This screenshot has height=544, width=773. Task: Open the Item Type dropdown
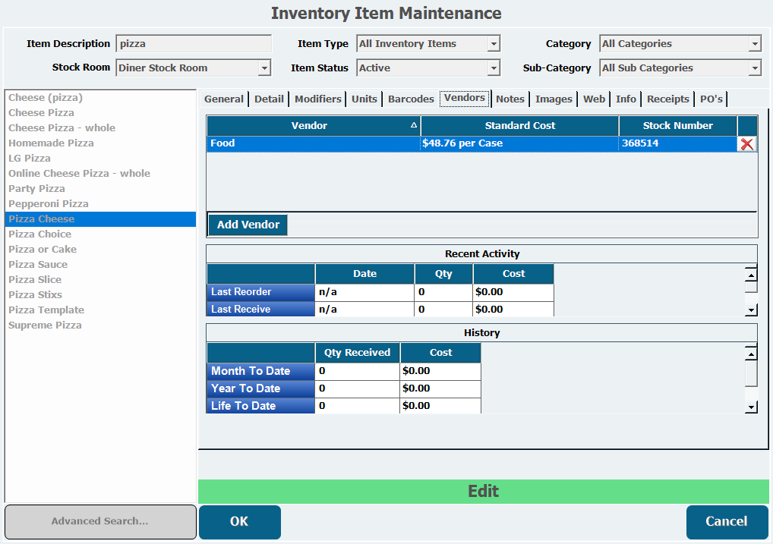(494, 44)
